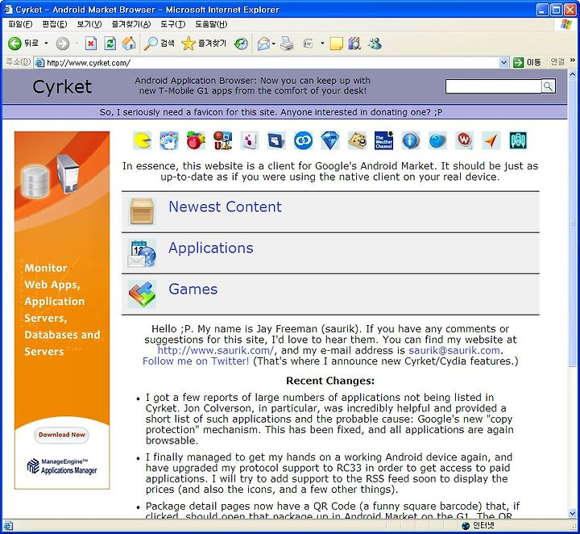Image resolution: width=580 pixels, height=534 pixels.
Task: Click Download Now in ManageEngine ad
Action: click(62, 435)
